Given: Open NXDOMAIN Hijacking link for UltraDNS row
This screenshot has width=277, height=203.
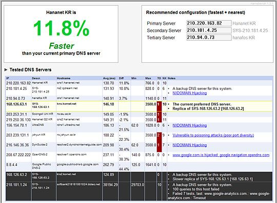Looking at the screenshot, I should (x=190, y=125).
